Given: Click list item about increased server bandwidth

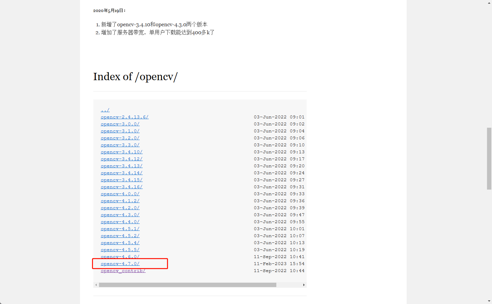Looking at the screenshot, I should 158,33.
